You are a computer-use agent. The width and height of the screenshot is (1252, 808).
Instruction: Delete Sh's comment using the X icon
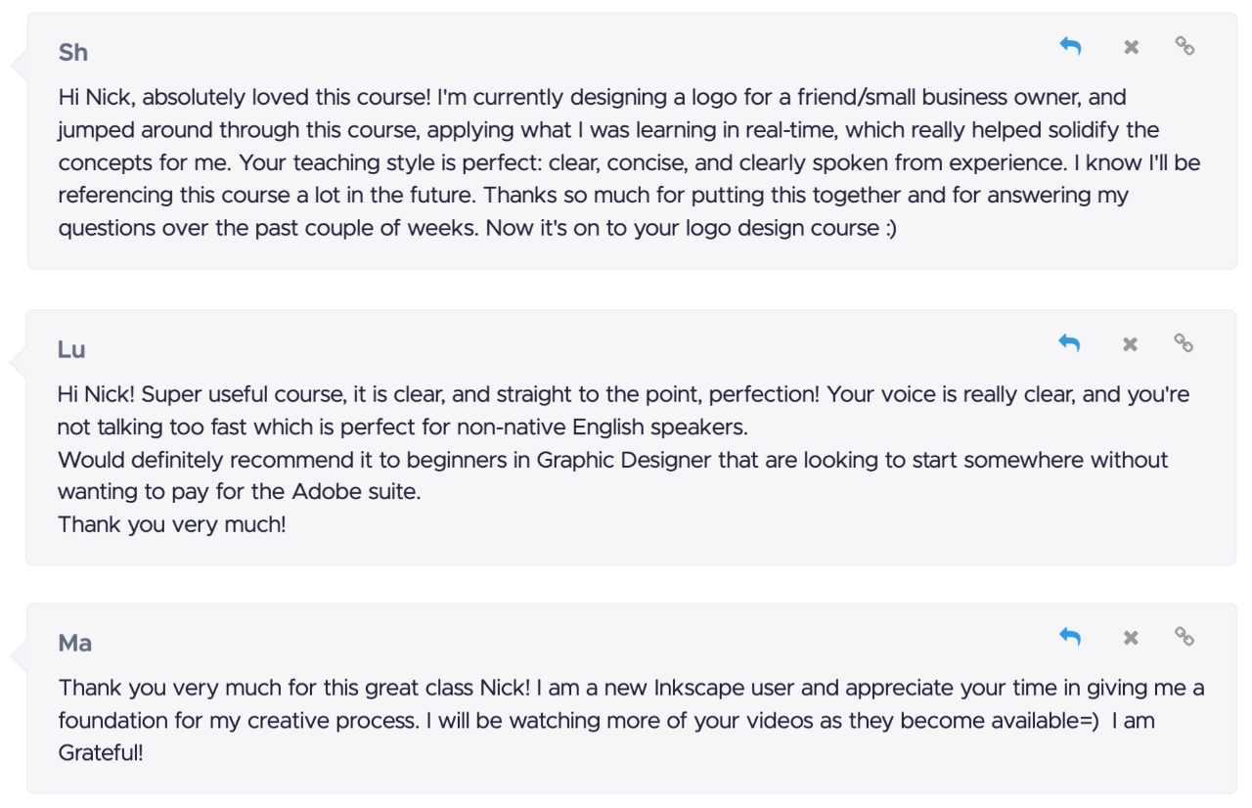click(x=1131, y=47)
